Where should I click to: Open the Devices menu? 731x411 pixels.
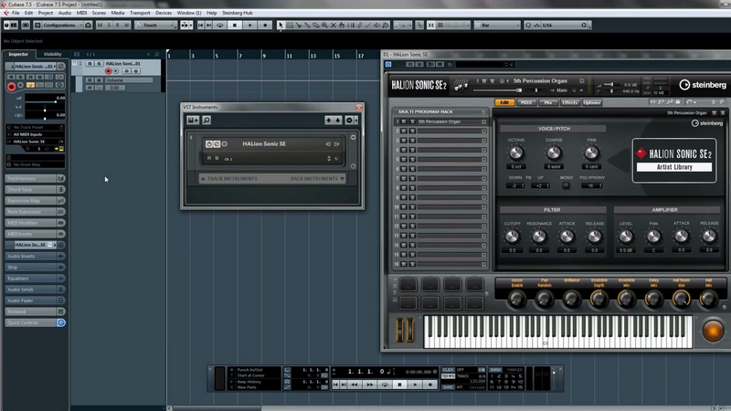[164, 13]
